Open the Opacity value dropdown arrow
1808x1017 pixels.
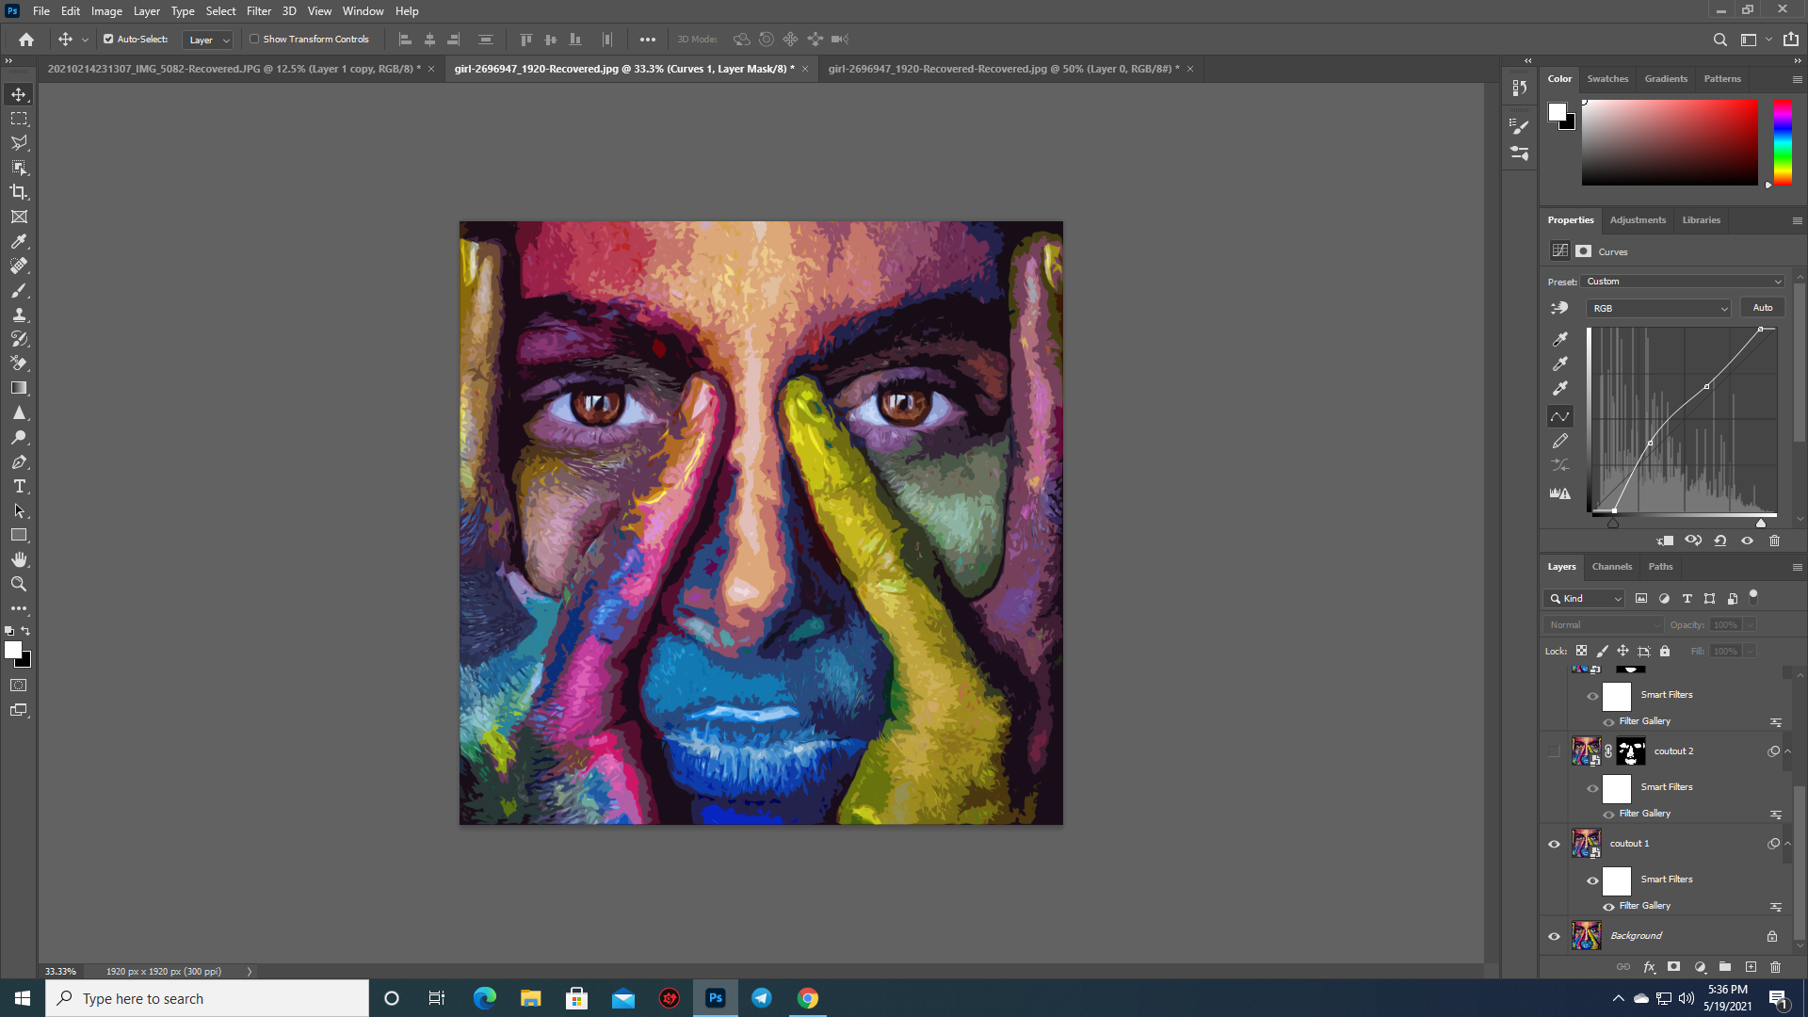point(1750,625)
